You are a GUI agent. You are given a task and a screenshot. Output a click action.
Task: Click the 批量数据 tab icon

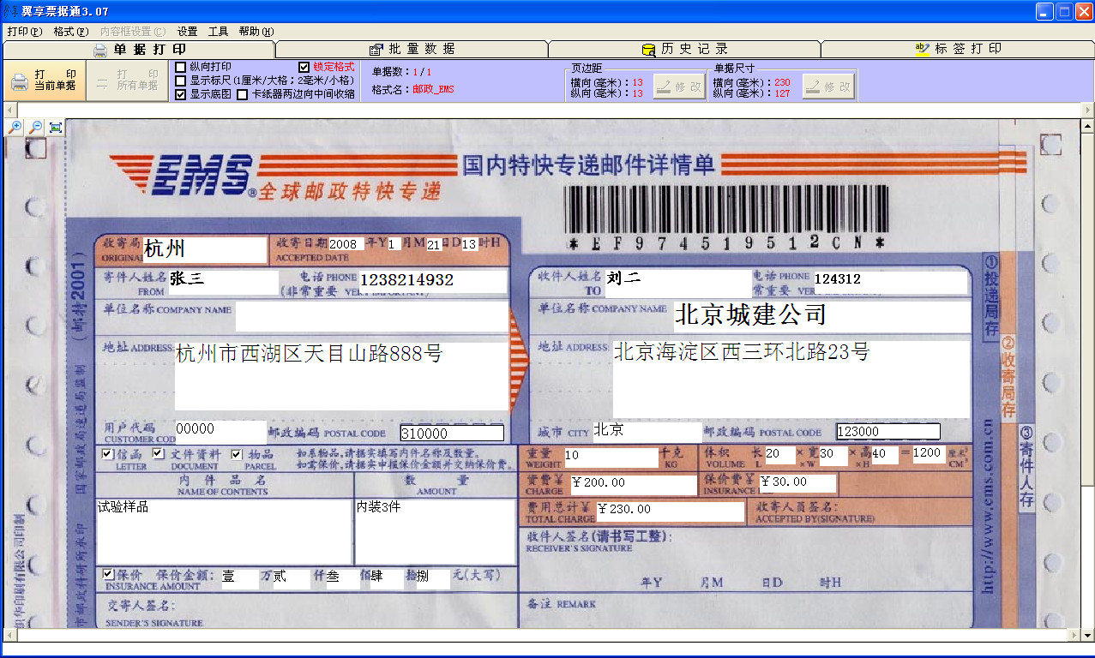[x=376, y=49]
